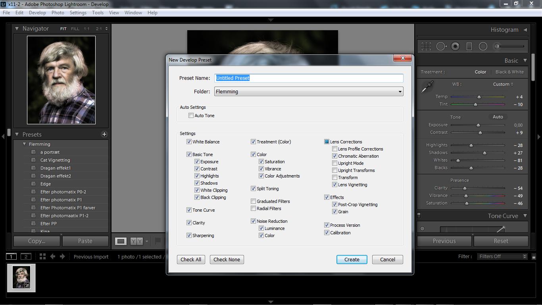The image size is (542, 305).
Task: Collapse the Flemming presets folder
Action: point(25,144)
